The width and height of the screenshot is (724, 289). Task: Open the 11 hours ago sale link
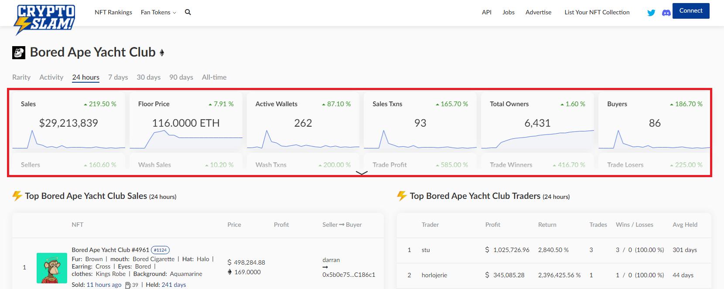(x=104, y=285)
